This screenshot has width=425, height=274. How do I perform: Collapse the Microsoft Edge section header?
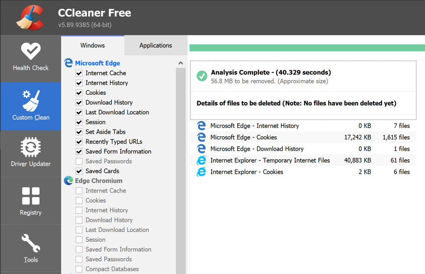tap(97, 63)
